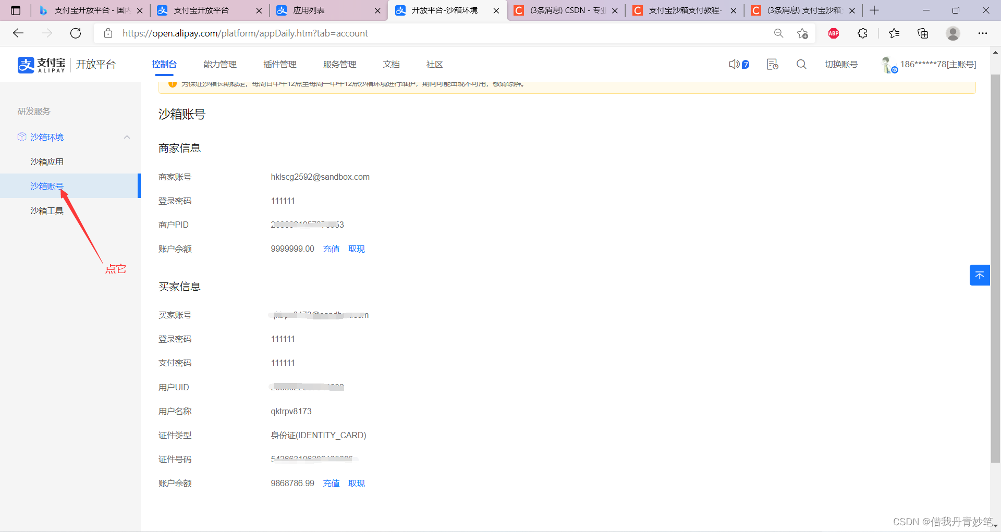Open 能力管理 menu
Screen dimensions: 1001x532
click(220, 64)
